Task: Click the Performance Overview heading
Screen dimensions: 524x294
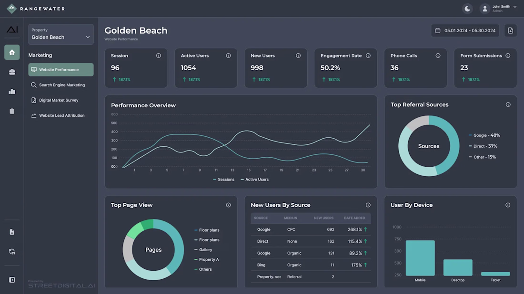Action: click(x=143, y=105)
